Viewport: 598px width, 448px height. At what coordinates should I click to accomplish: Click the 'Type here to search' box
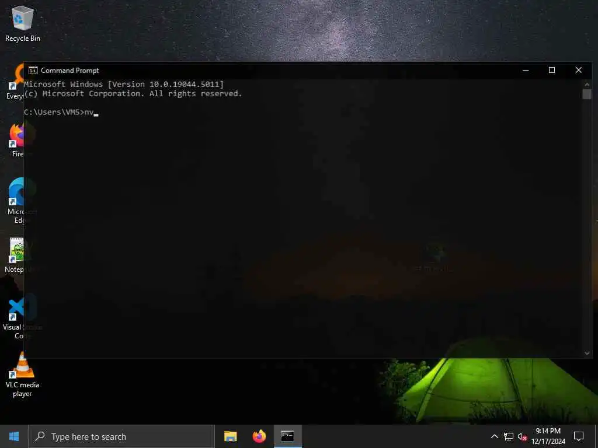pyautogui.click(x=121, y=436)
